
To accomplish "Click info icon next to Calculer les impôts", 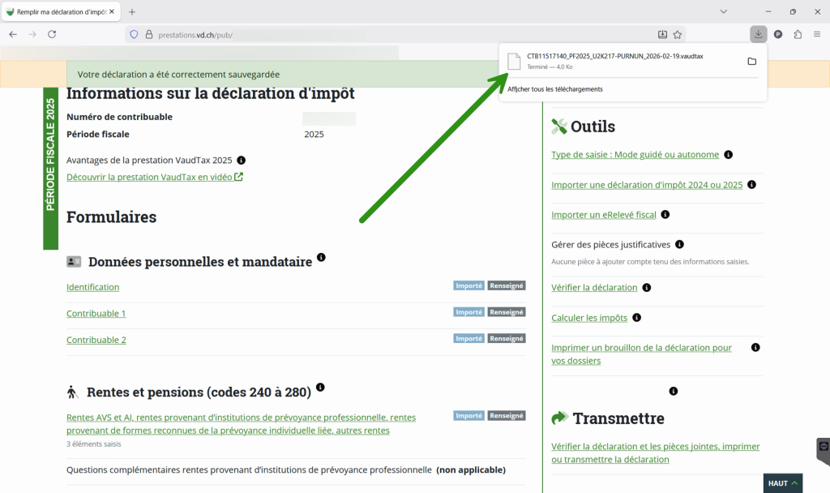I will pyautogui.click(x=636, y=318).
